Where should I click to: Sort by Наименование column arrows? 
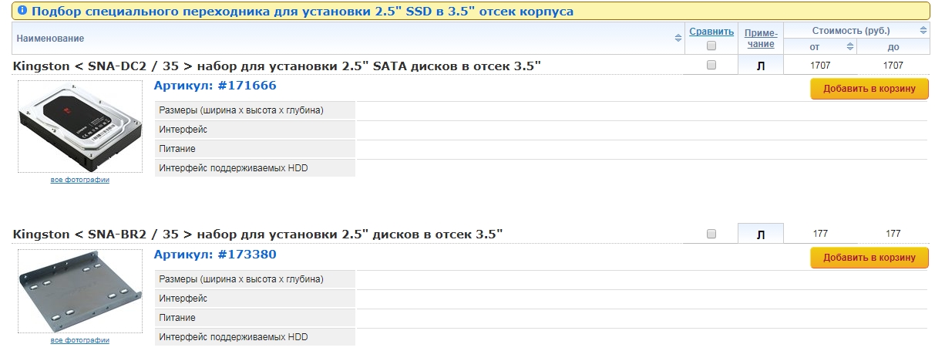click(x=678, y=38)
